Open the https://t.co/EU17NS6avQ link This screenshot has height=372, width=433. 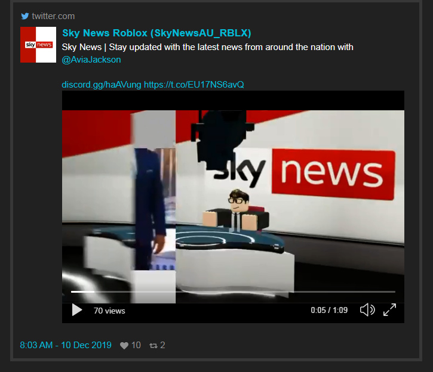[194, 84]
